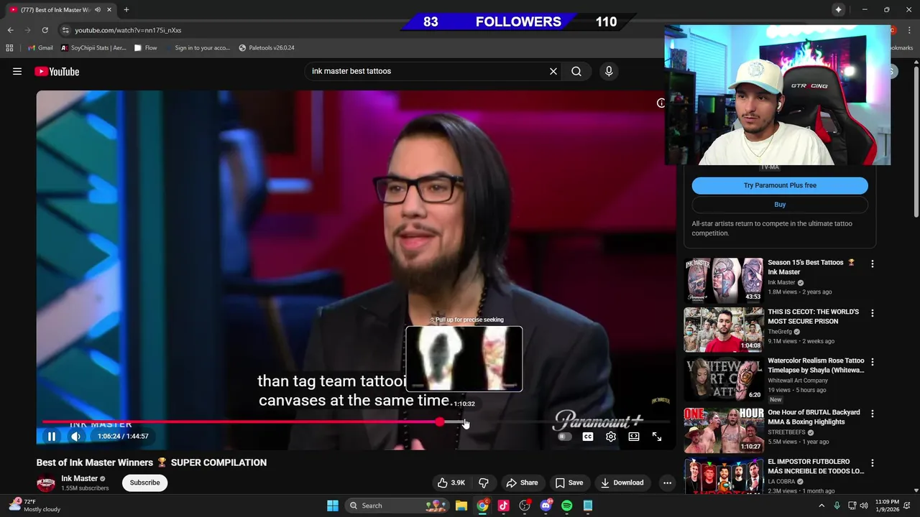
Task: Mute tab via the tab audio icon
Action: 97,10
